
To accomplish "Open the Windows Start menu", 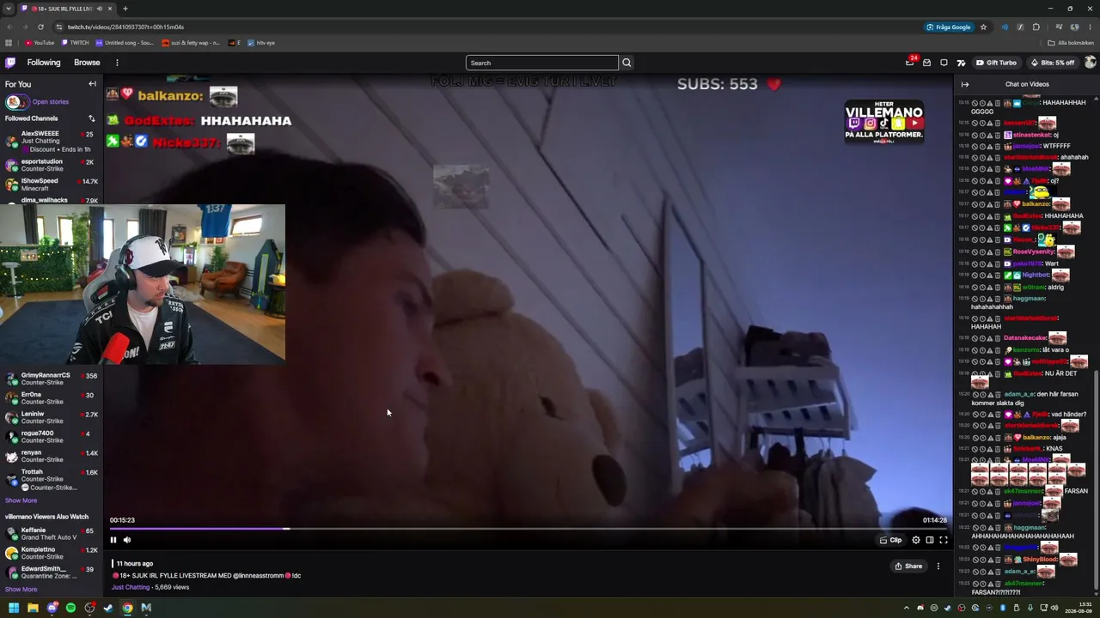I will pyautogui.click(x=14, y=608).
